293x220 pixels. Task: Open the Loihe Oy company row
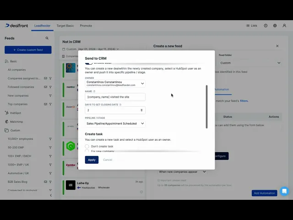click(x=103, y=187)
